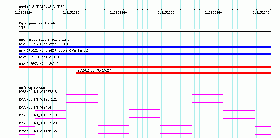Click the magenta NM_001136138 transcript line
280x138 pixels.
[145, 134]
